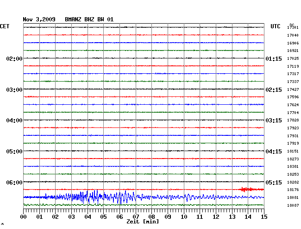
Task: Select the 03:00 CET row label
Action: click(14, 90)
